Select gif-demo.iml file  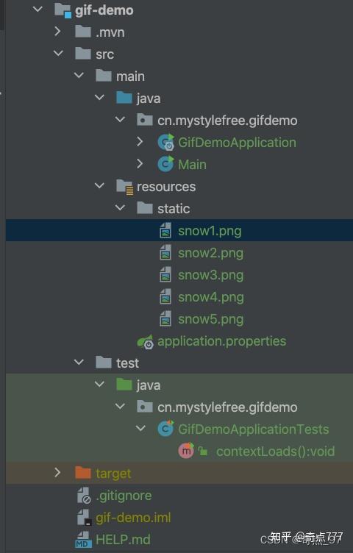[x=133, y=518]
